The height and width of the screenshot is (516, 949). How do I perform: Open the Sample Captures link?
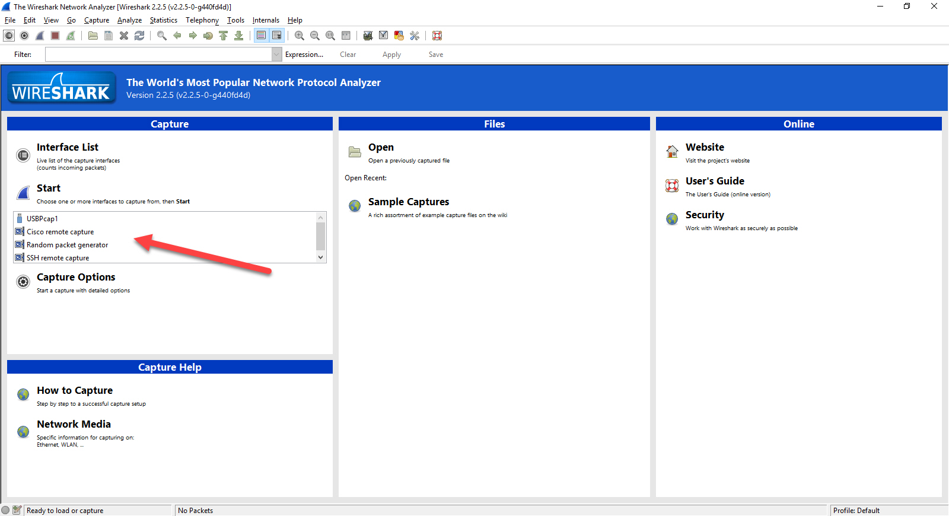click(408, 202)
